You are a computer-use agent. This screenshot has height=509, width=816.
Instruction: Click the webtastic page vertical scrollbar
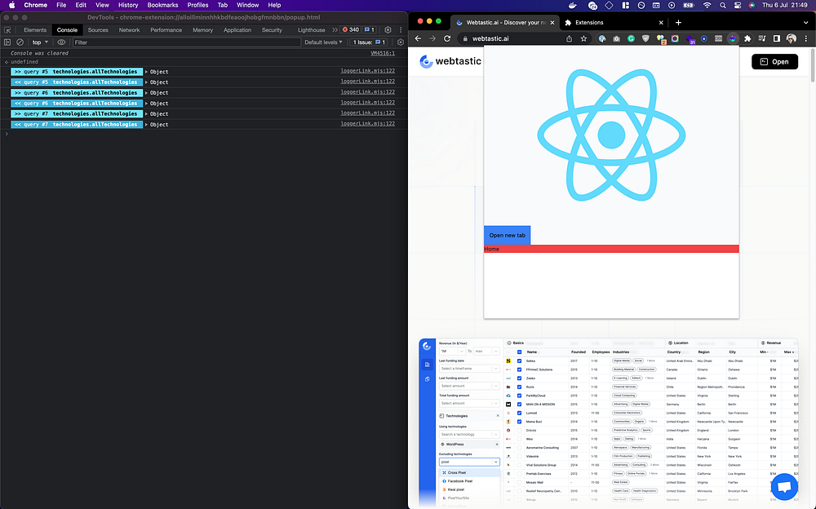(x=813, y=65)
